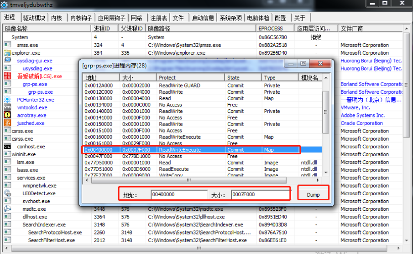The image size is (413, 254).
Task: Click the services.exe process icon
Action: (7, 178)
